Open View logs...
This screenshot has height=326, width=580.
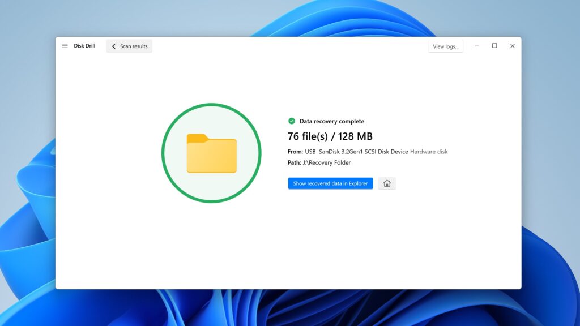445,46
